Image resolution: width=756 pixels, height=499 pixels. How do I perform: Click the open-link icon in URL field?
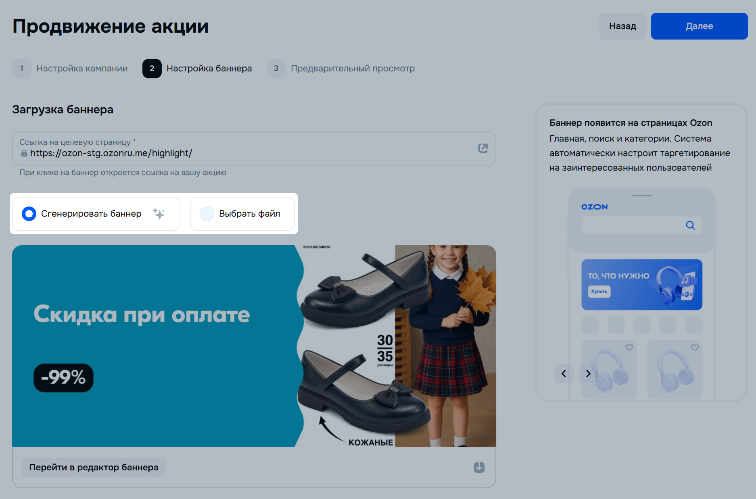pyautogui.click(x=482, y=148)
